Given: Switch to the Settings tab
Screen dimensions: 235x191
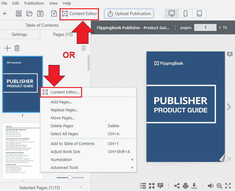Looking at the screenshot, I should (19, 34).
